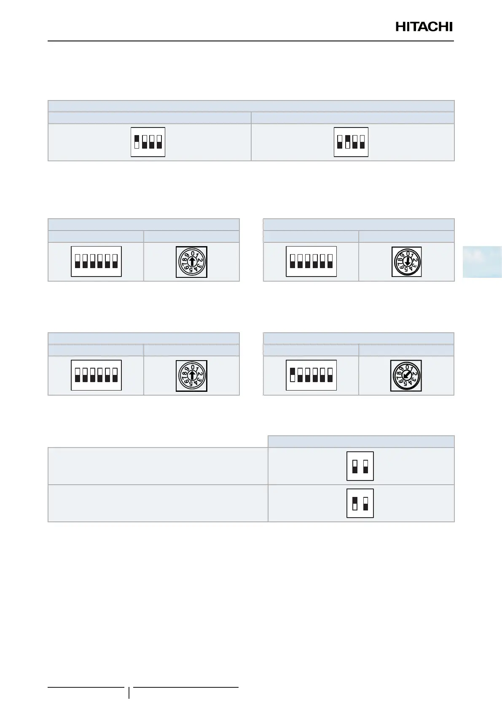Click the header cell above the downward-arrow rotary switch
Image resolution: width=502 pixels, height=711 pixels.
pyautogui.click(x=406, y=236)
